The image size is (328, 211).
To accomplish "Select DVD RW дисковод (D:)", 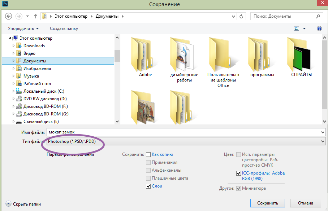I will point(45,98).
